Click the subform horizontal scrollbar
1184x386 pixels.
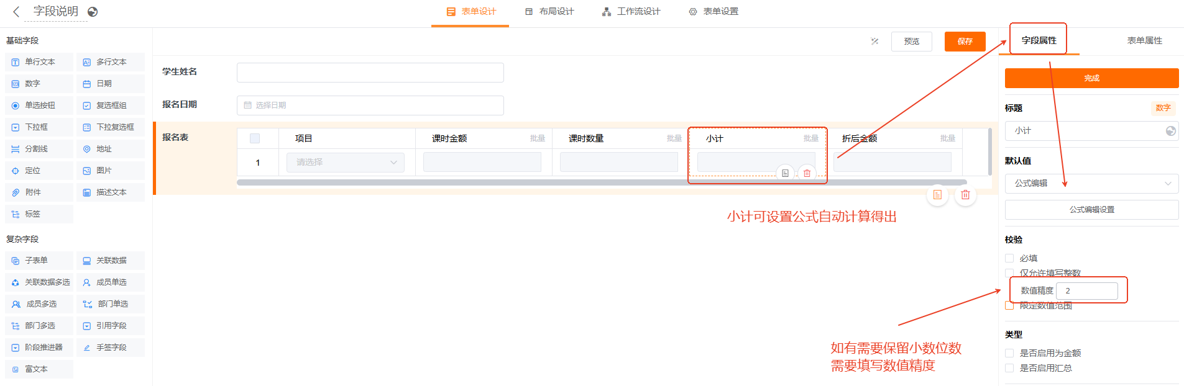point(601,182)
